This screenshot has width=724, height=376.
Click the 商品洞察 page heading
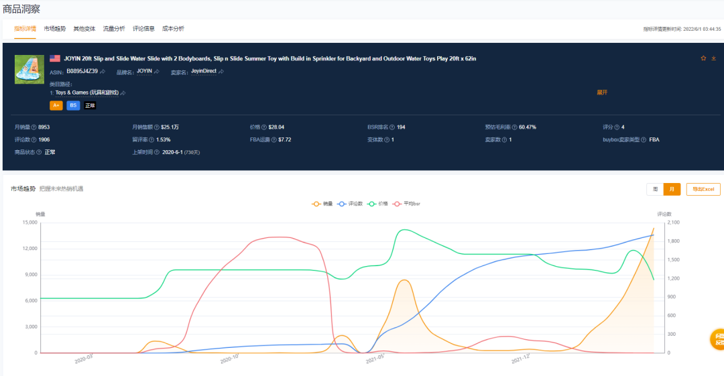tap(21, 9)
